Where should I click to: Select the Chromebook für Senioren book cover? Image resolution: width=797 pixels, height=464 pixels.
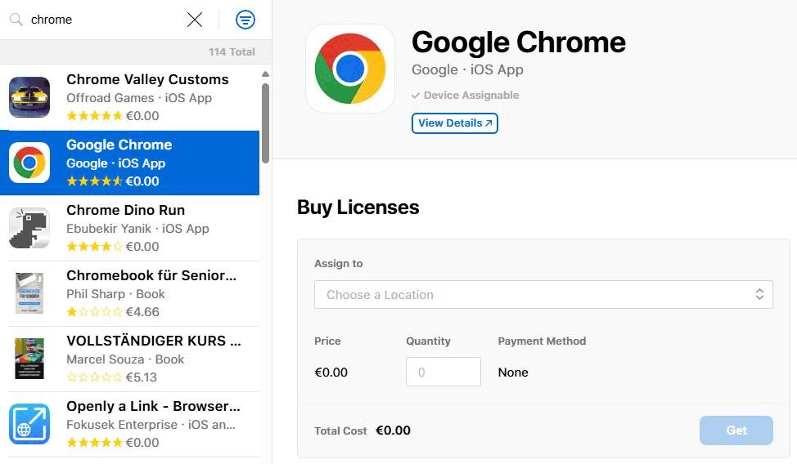pos(29,293)
